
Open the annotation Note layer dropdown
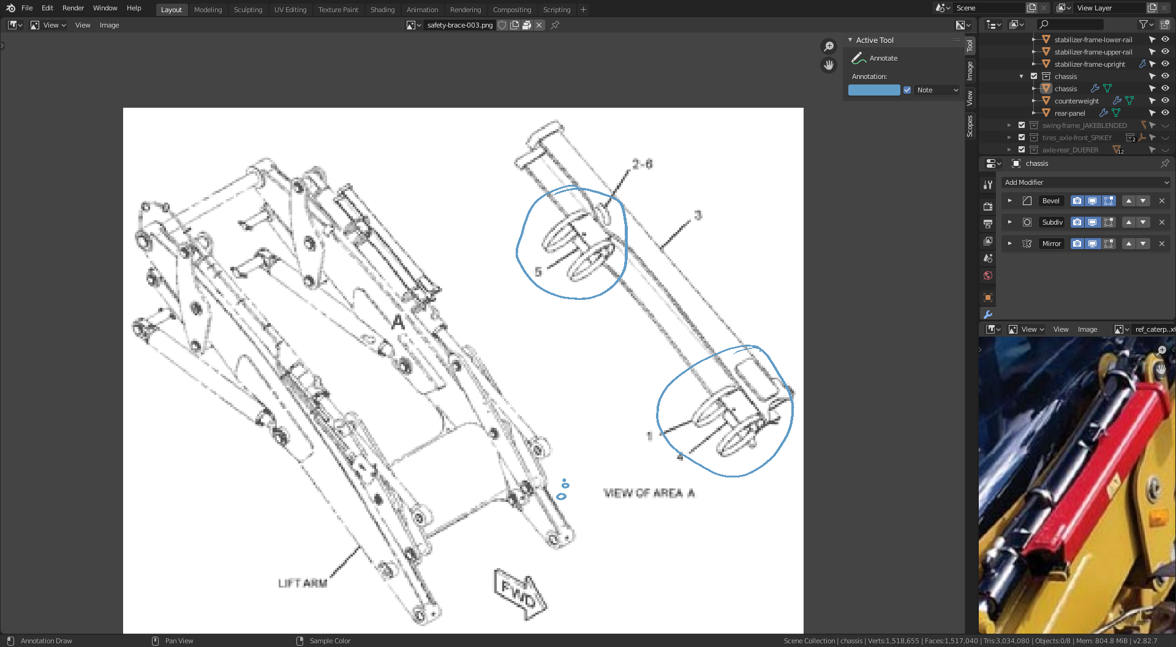(937, 90)
